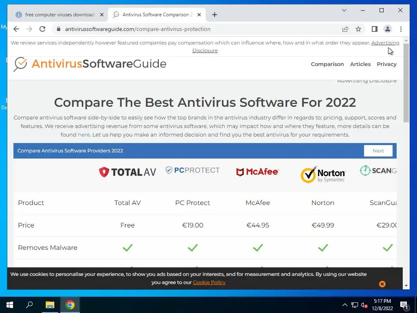Select the 'Norton' product name cell
The image size is (417, 313).
pyautogui.click(x=323, y=203)
